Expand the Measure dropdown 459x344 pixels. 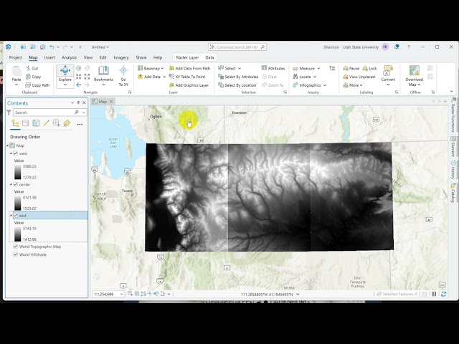[318, 69]
